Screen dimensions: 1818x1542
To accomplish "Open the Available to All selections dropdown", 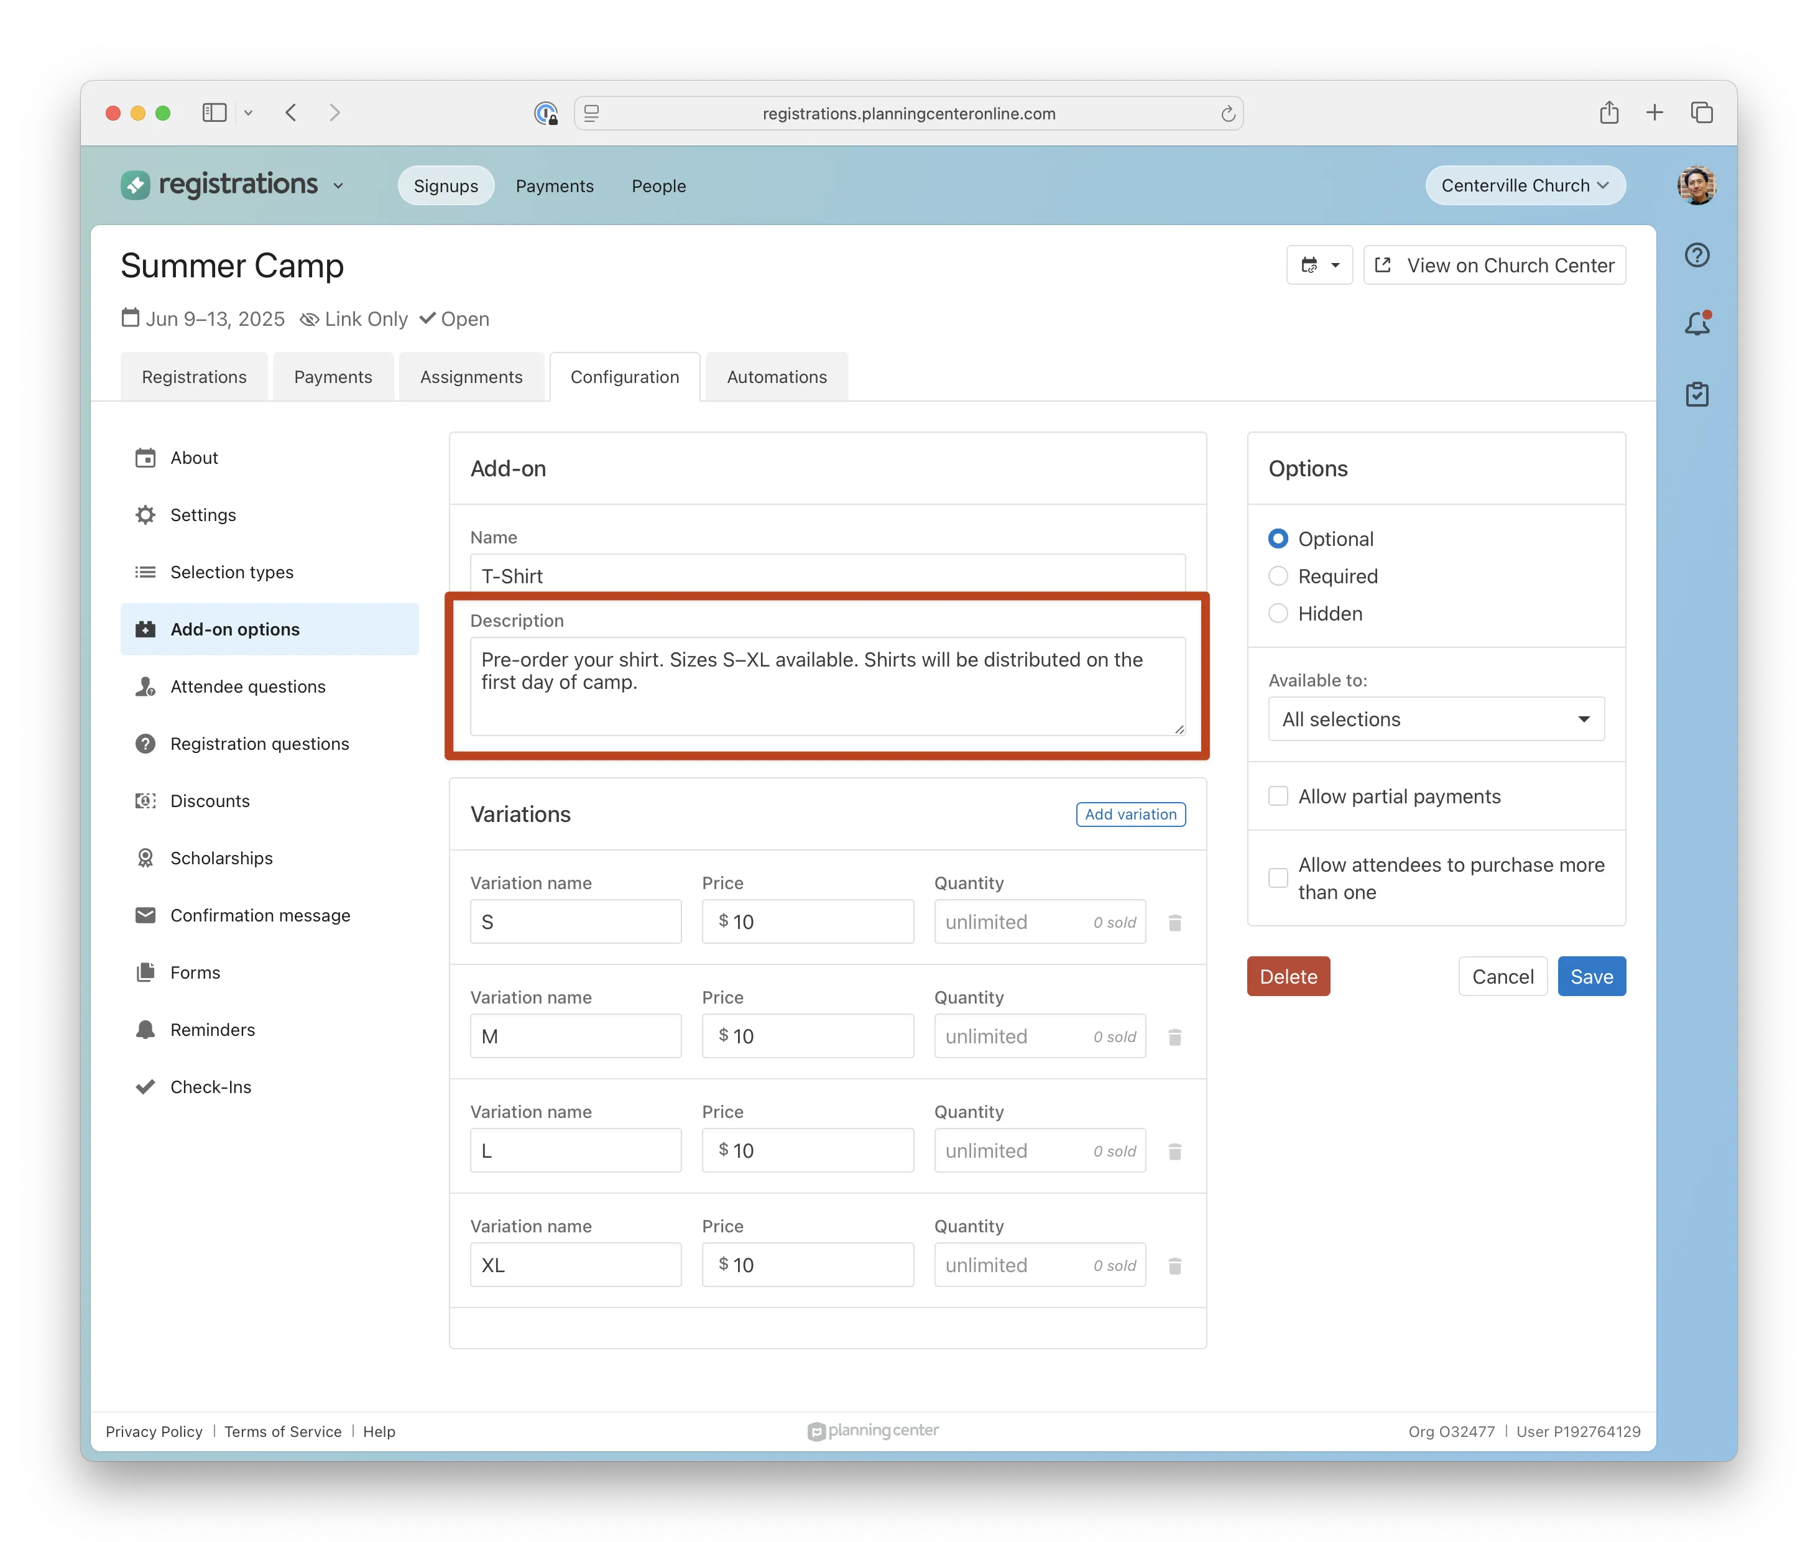I will 1436,719.
